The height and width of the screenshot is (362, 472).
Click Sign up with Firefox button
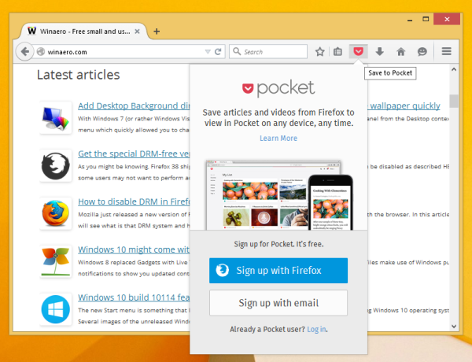[x=278, y=271]
